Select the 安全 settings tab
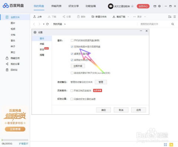The width and height of the screenshot is (178, 147). pos(42,49)
